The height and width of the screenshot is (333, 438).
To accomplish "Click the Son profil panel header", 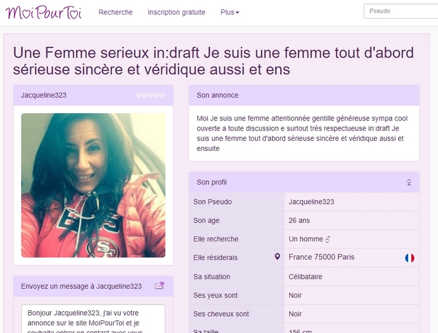I will [x=304, y=183].
